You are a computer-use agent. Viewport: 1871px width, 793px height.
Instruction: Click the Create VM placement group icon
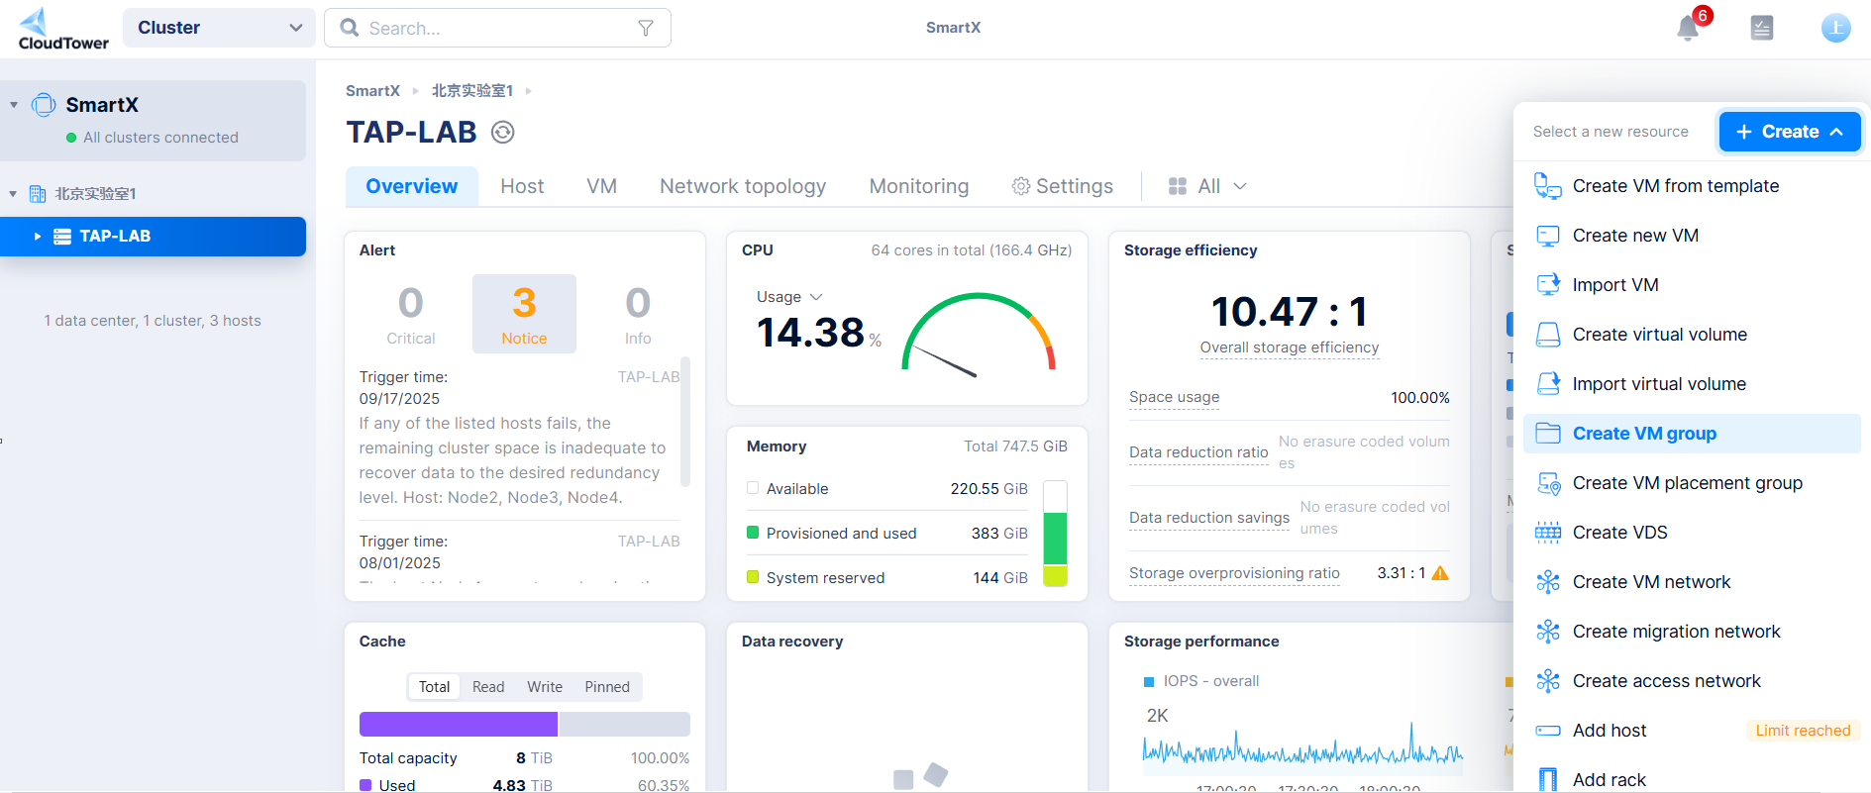click(x=1547, y=483)
